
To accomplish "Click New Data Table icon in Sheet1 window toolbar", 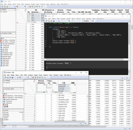I will pyautogui.click(x=2, y=7).
